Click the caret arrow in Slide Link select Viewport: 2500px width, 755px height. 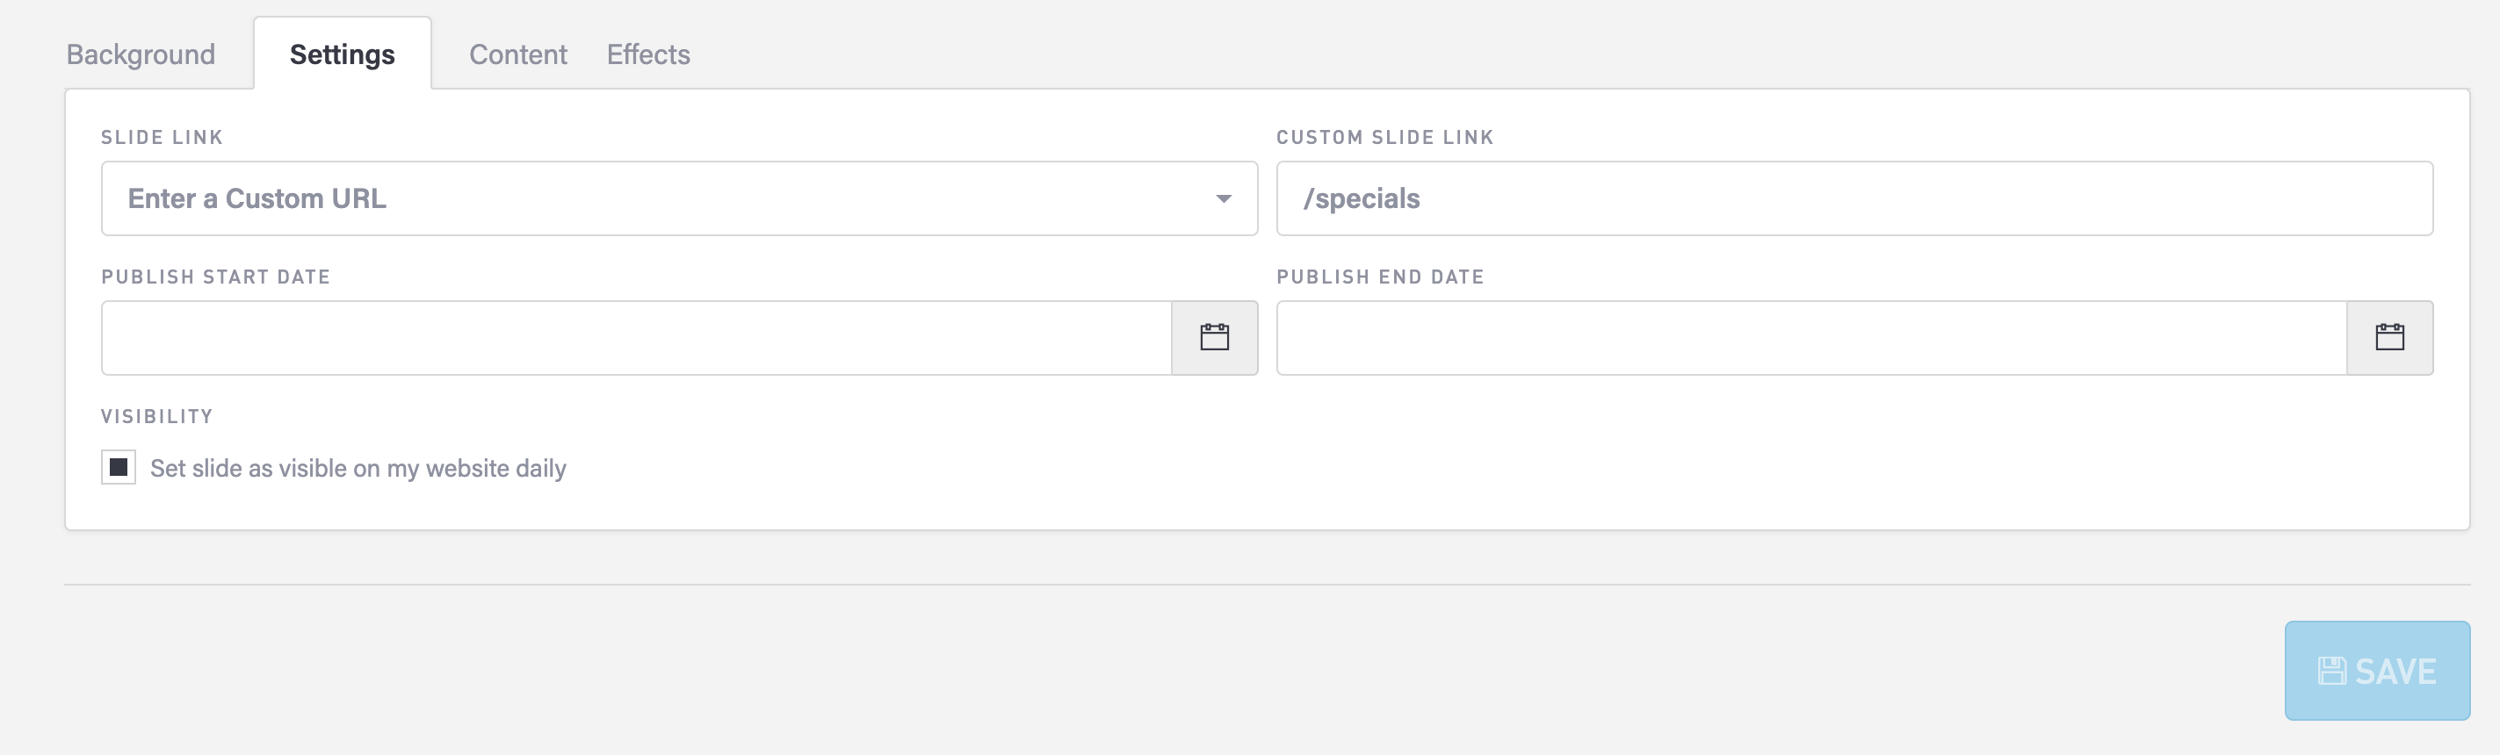click(x=1223, y=199)
